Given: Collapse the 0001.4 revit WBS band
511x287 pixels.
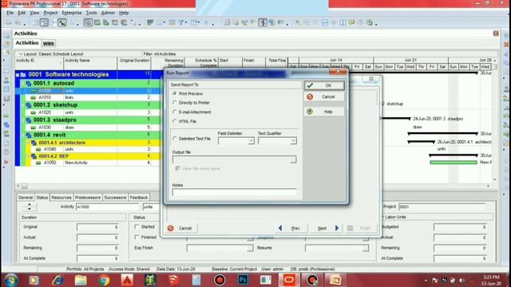Looking at the screenshot, I should [x=23, y=135].
